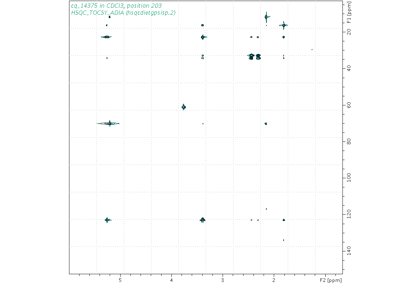394x284 pixels.
Task: Pick the small peak near 2.15 ppm, 119 ppm
Action: click(x=266, y=209)
